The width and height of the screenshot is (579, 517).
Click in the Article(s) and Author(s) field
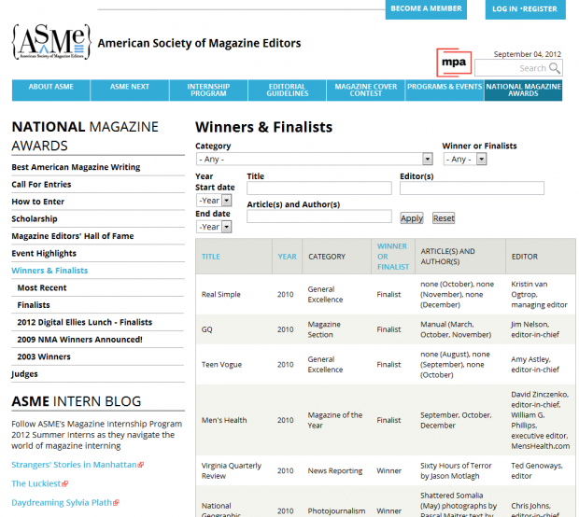(319, 217)
